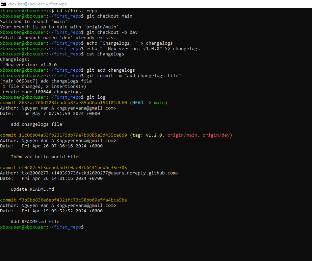Click the fatal 'dev already exists' error line
The image size is (312, 261).
pyautogui.click(x=58, y=38)
